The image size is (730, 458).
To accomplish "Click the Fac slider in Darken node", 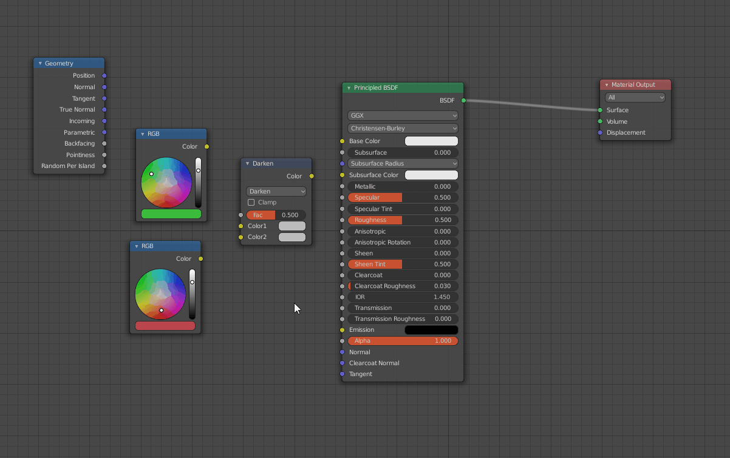I will [x=276, y=215].
